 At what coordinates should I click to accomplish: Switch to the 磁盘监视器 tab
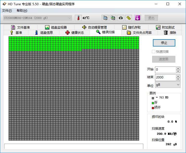[x=56, y=27]
